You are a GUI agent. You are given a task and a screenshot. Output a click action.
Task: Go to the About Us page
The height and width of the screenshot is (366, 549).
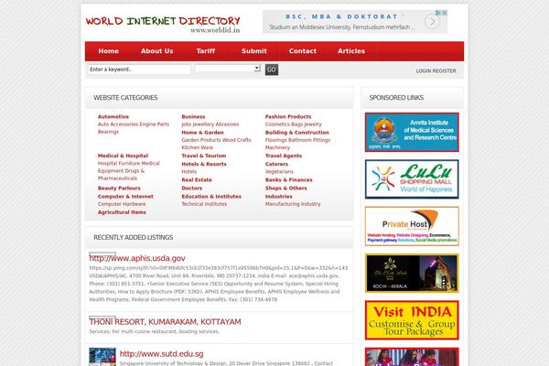pyautogui.click(x=156, y=51)
